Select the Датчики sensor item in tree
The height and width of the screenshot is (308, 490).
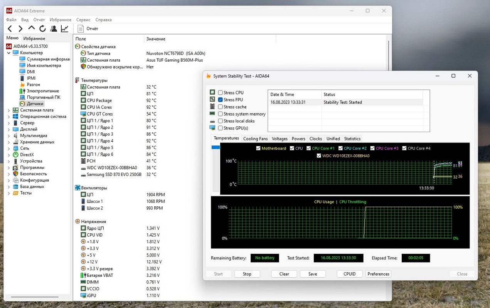point(35,104)
